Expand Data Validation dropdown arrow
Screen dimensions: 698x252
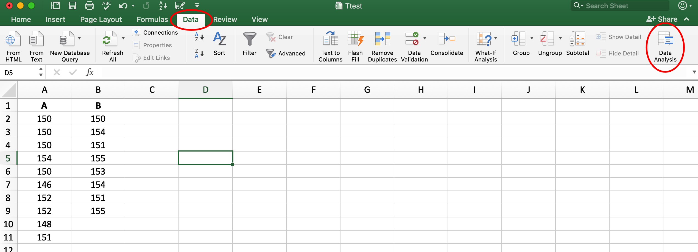click(425, 38)
